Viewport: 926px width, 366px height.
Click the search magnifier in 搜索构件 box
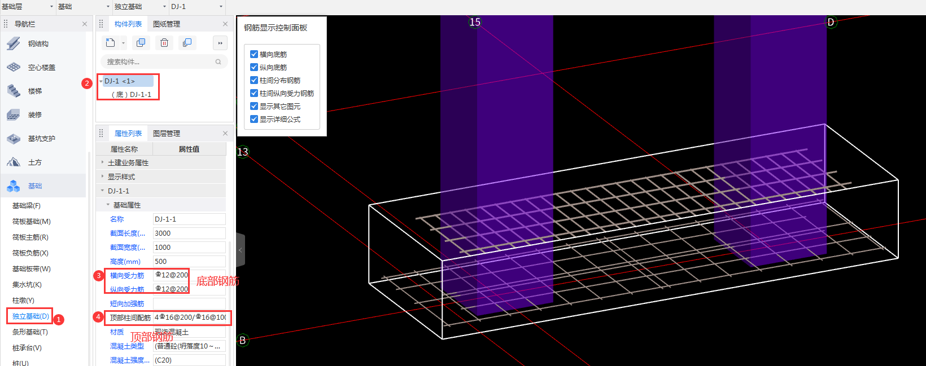pyautogui.click(x=218, y=61)
